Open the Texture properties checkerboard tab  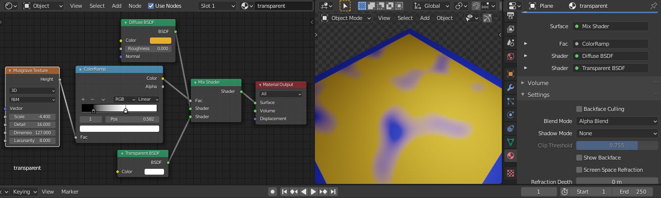click(x=511, y=173)
